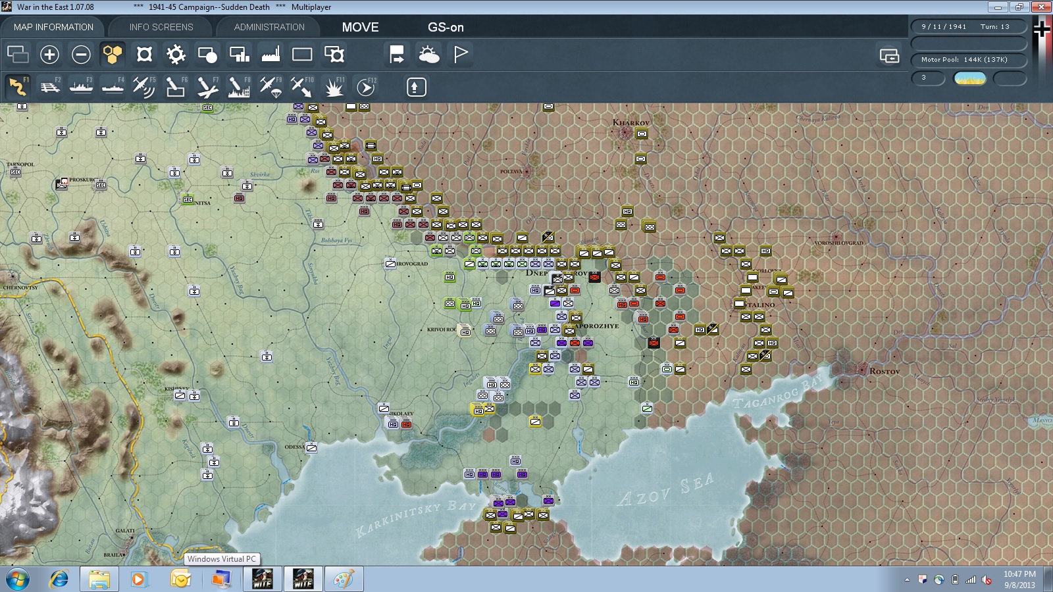The image size is (1053, 592).
Task: Click the pennant flag icon
Action: tap(461, 54)
